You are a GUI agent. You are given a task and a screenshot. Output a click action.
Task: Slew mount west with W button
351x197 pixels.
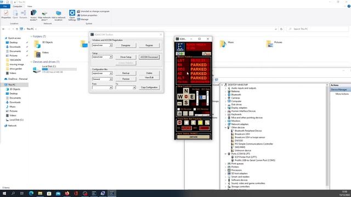180,97
